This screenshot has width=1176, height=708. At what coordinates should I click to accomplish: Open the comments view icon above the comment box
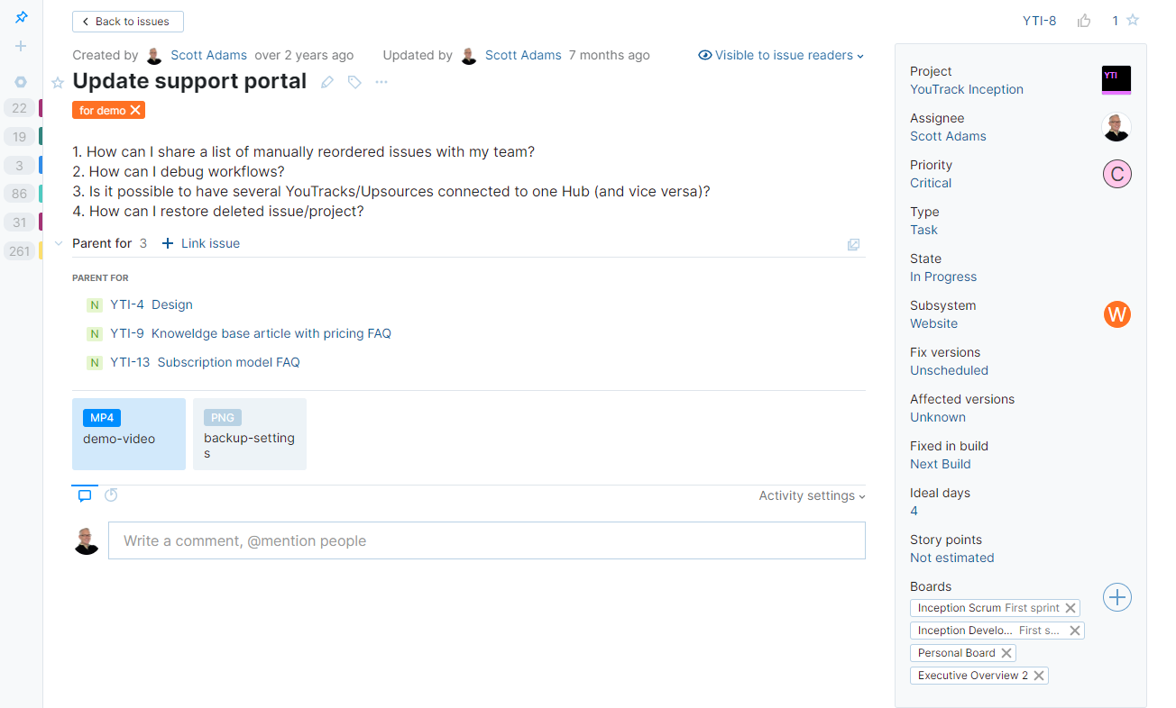(x=84, y=495)
